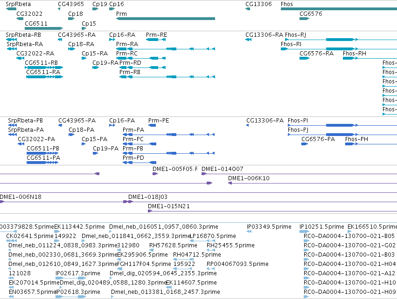The image size is (397, 299).
Task: Click protein Cp19-PA
Action: pos(105,149)
